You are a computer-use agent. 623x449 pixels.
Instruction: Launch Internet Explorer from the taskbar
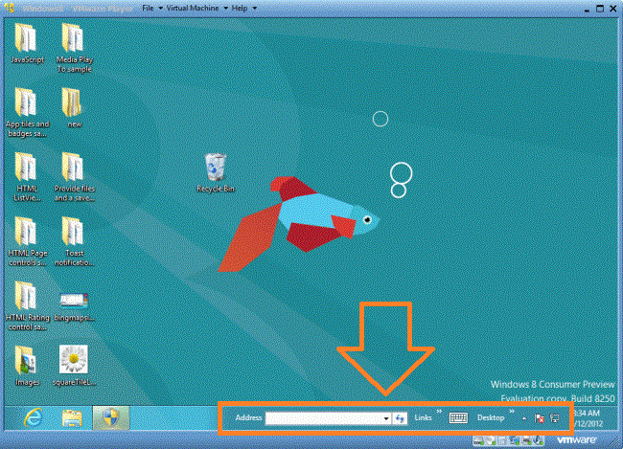coord(33,417)
